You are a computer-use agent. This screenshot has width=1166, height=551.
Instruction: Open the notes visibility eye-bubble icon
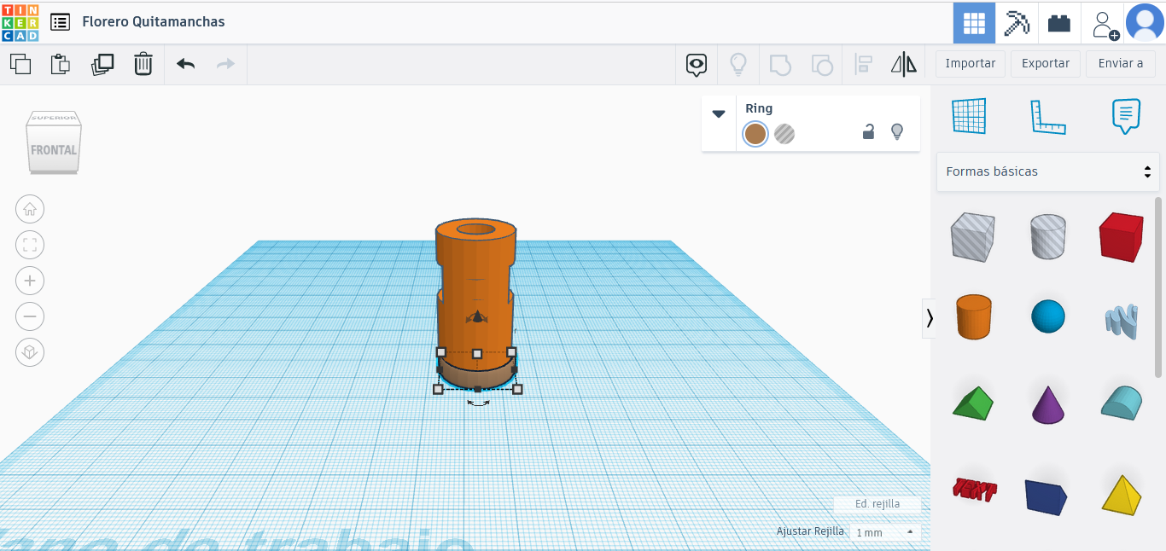click(x=697, y=64)
